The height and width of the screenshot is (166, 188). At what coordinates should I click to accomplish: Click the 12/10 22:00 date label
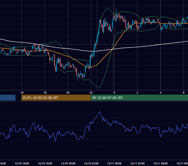coord(91,163)
